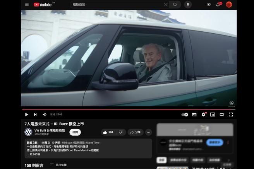Viewport: 254px width, 169px height.
Task: Click the 分享 share button
Action: [136, 132]
